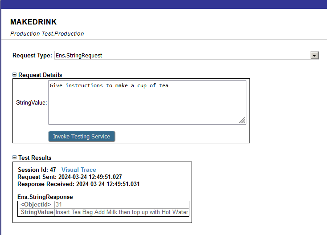327x235 pixels.
Task: Select the ObjectId header cell in results
Action: coord(37,205)
